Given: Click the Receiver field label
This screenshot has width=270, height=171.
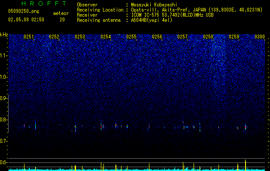Looking at the screenshot, I should pos(87,15).
